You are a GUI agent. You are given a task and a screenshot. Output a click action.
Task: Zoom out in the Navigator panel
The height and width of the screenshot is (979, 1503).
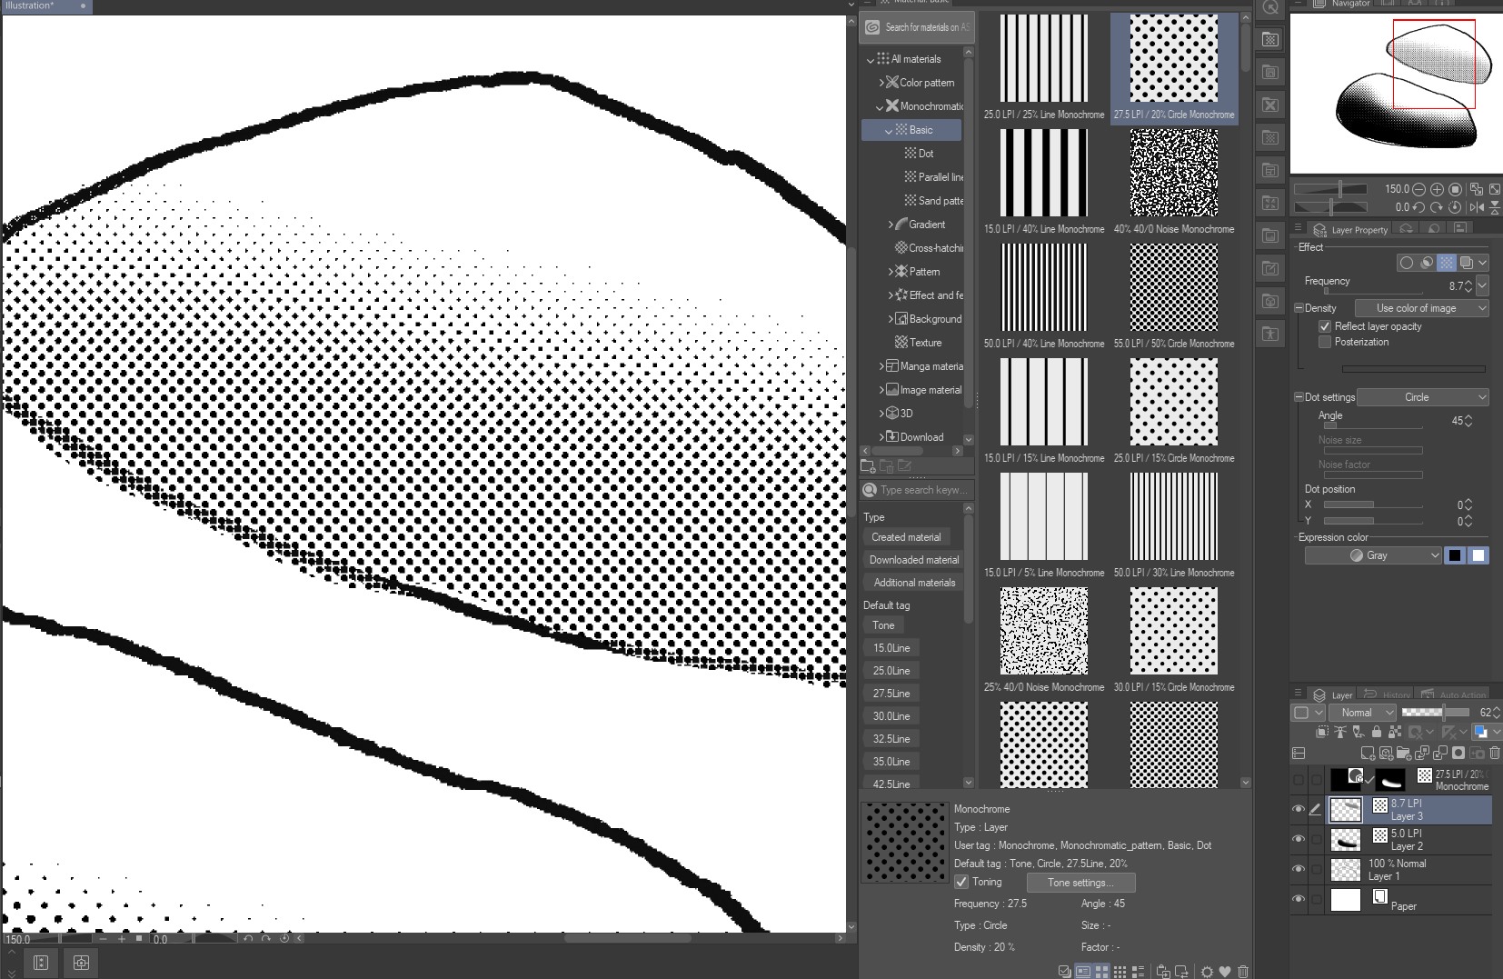[x=1418, y=189]
